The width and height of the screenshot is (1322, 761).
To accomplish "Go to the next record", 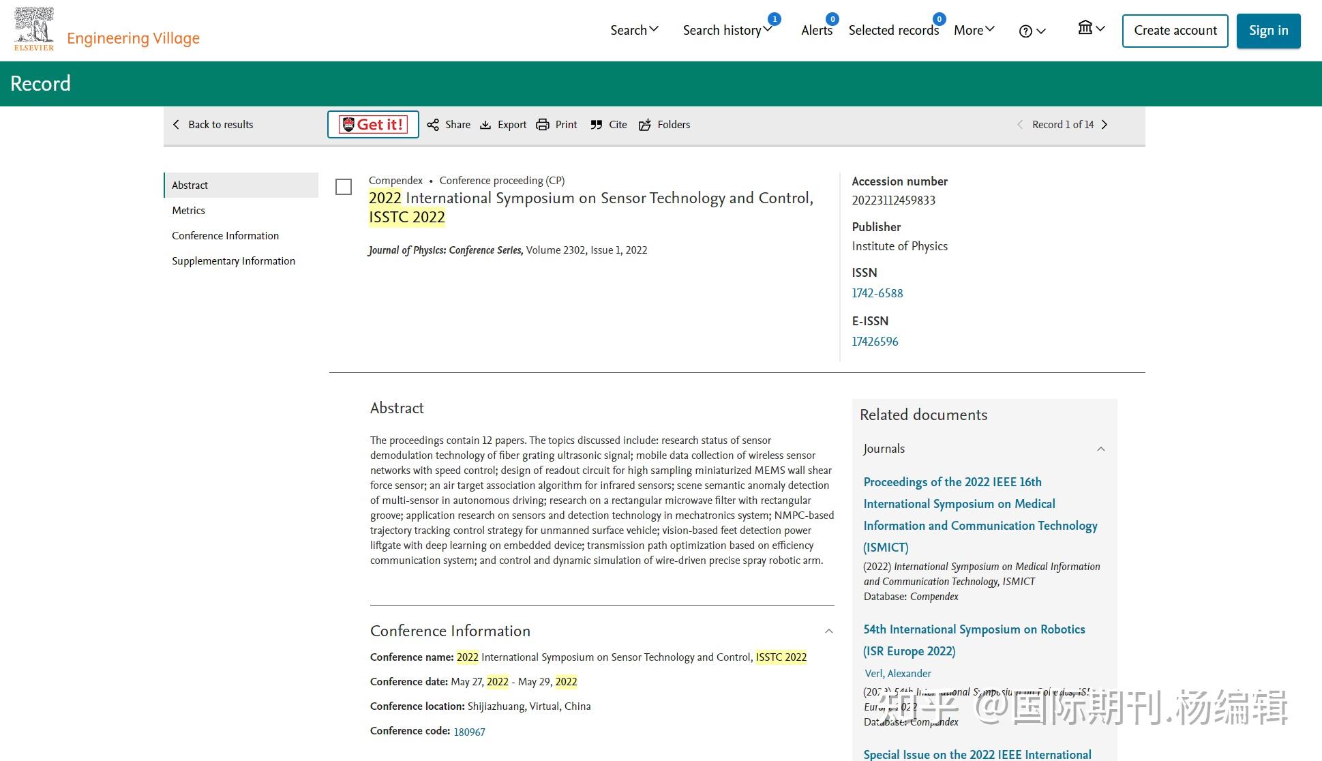I will pos(1105,124).
